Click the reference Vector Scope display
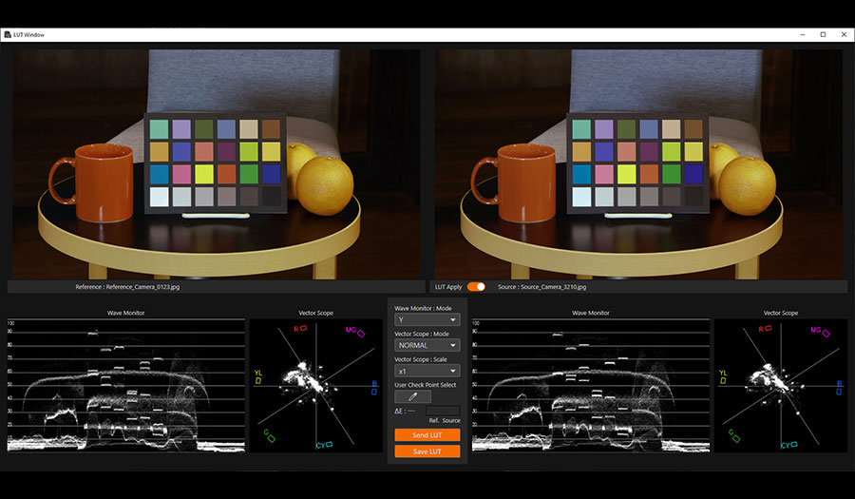Viewport: 855px width, 499px height. pos(316,386)
